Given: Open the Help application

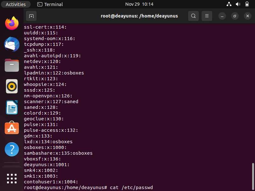Looking at the screenshot, I should [x=12, y=149].
